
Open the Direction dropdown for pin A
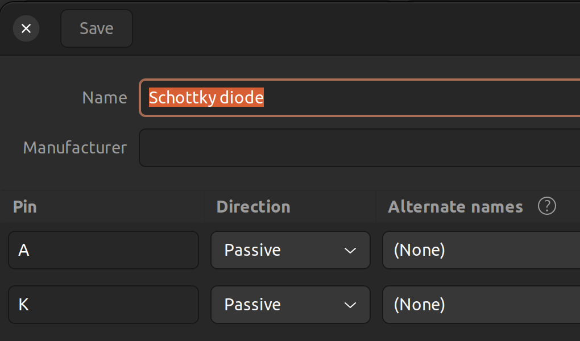[291, 250]
